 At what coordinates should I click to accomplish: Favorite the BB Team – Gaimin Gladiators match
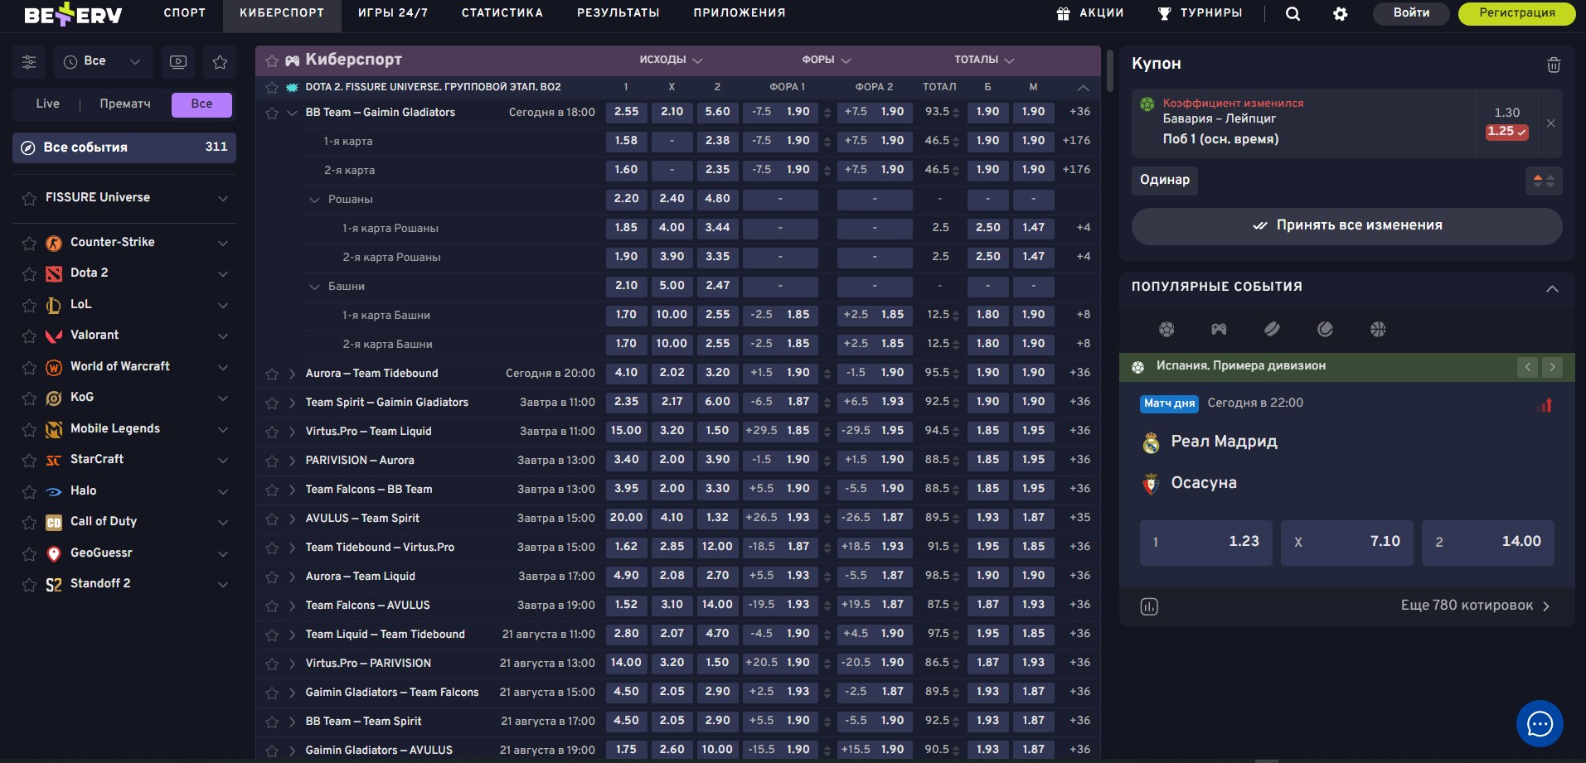tap(272, 113)
